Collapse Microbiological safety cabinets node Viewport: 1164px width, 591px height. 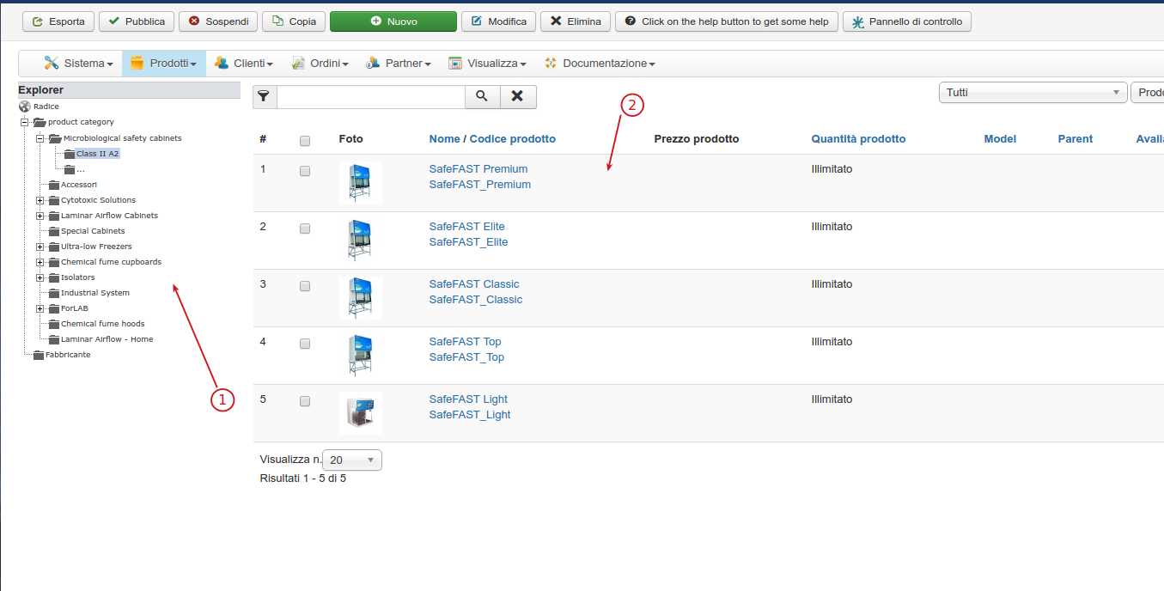(x=40, y=137)
